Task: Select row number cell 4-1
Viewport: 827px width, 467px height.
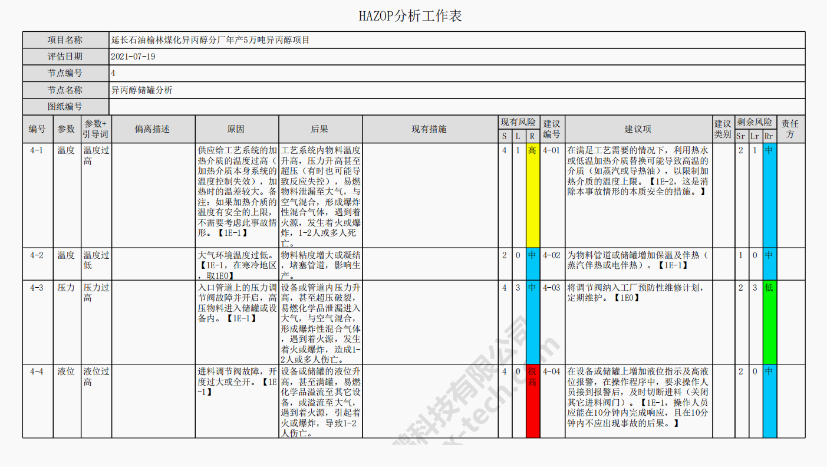Action: coord(38,195)
